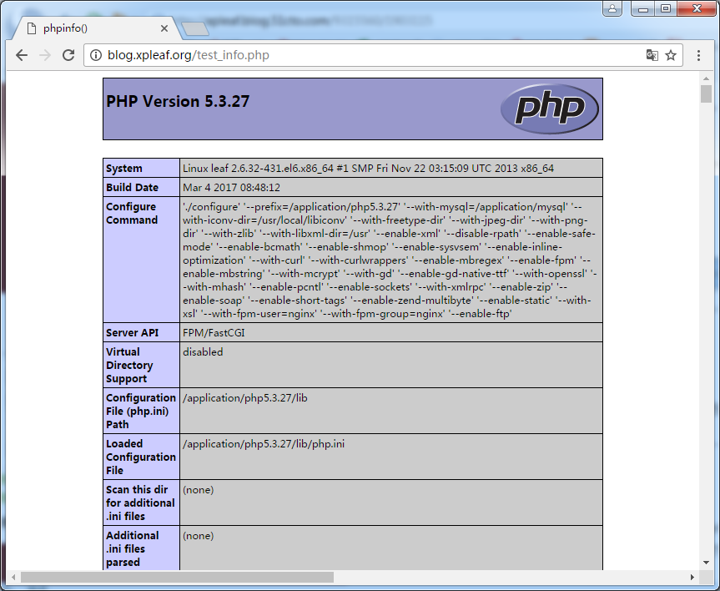Click the Loaded Configuration File label

click(x=141, y=457)
